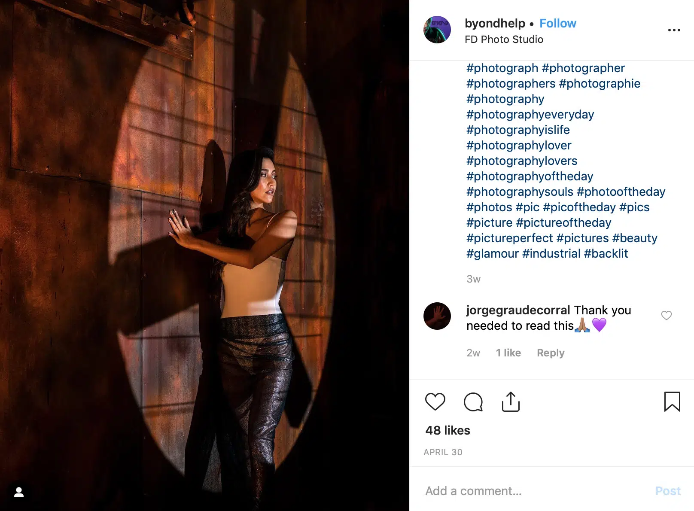
Task: Reply to jorgegraudecorral's comment
Action: pos(551,353)
